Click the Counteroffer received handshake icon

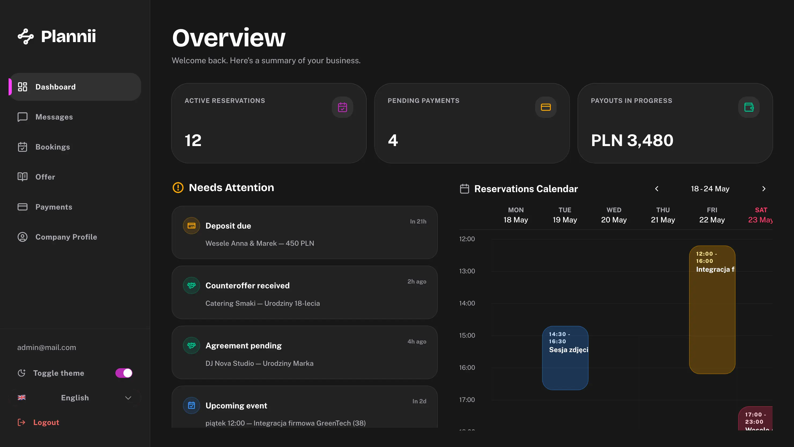[x=192, y=285]
